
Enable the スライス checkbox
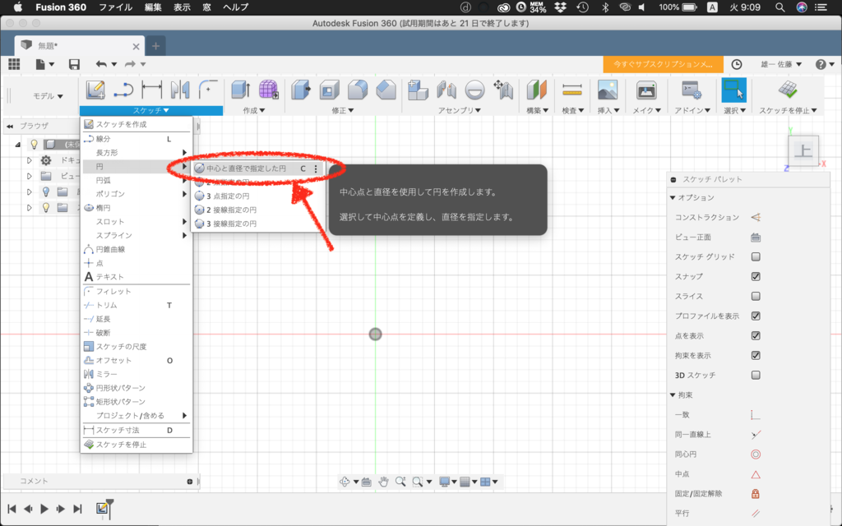click(x=756, y=296)
